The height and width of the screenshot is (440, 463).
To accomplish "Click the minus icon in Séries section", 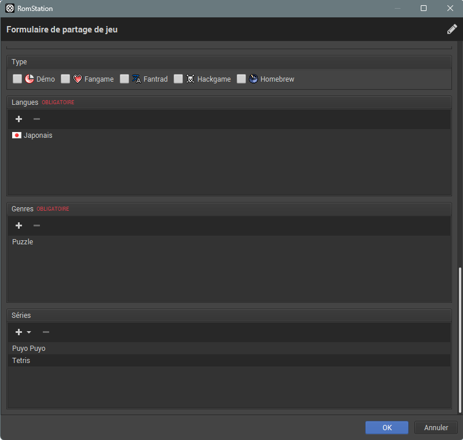I will [x=46, y=332].
